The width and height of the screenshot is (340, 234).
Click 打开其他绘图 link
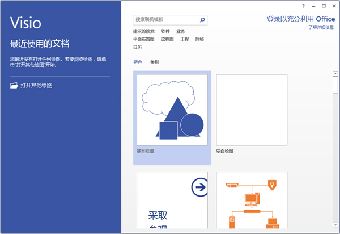click(36, 85)
